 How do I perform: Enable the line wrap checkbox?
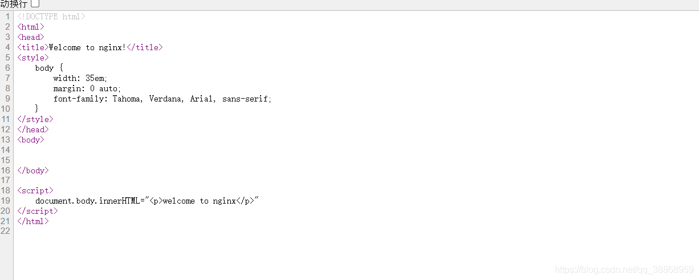tap(35, 4)
